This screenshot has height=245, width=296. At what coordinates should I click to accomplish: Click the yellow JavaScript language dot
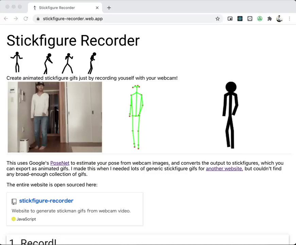[x=13, y=219]
